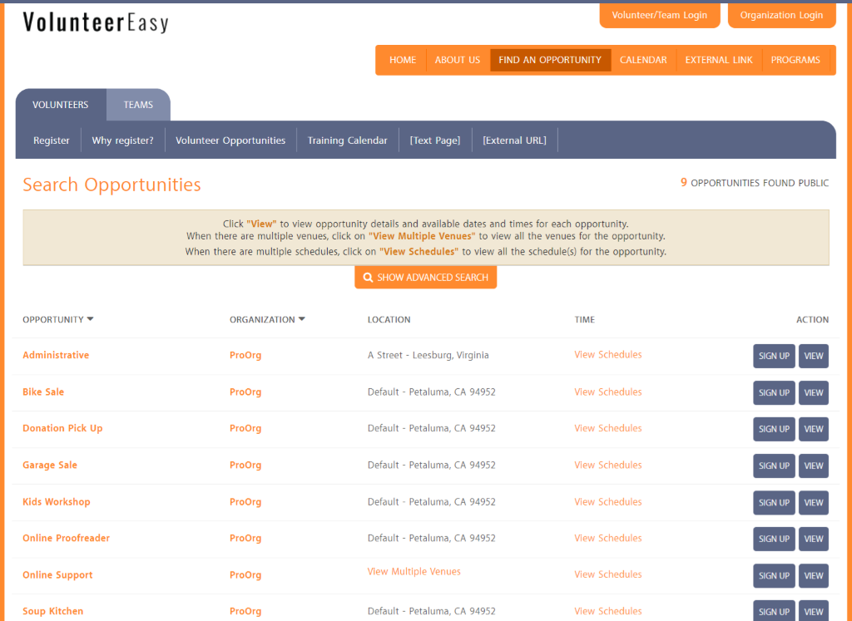
Task: Open ProOrg in Bike Sale row
Action: click(x=245, y=392)
